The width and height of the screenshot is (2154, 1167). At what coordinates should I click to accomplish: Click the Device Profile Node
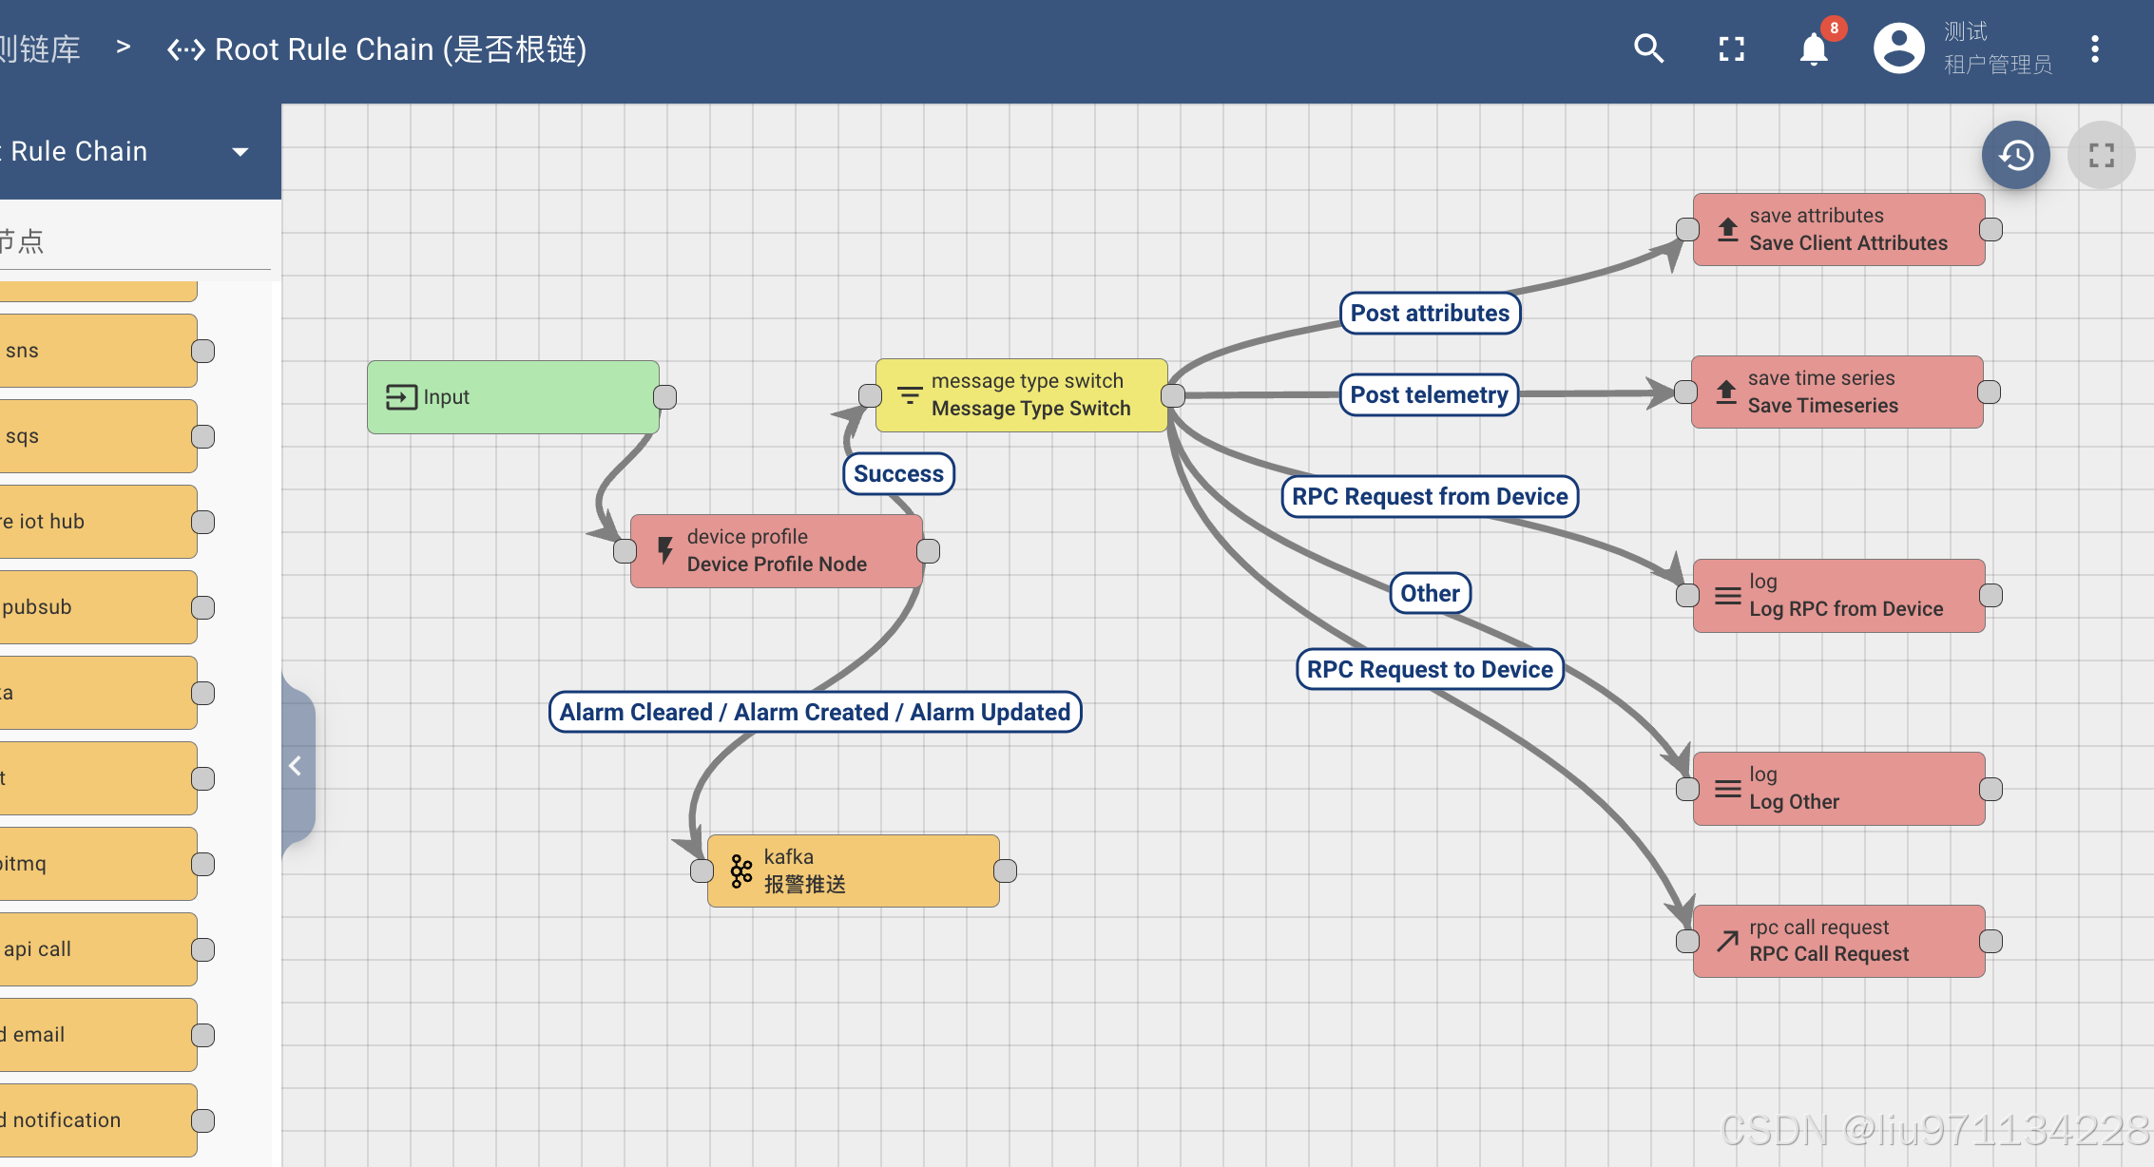click(x=776, y=551)
